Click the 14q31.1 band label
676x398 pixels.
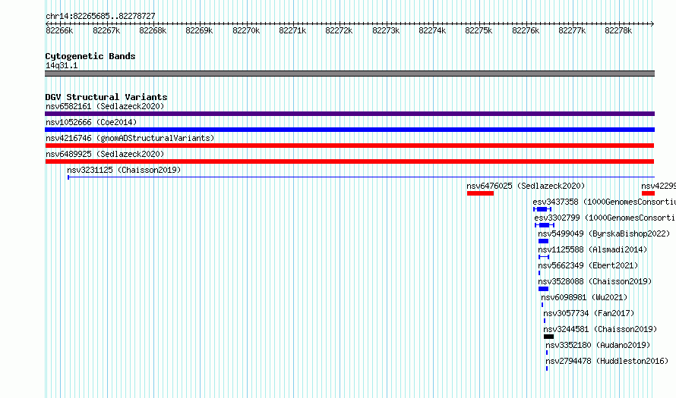pyautogui.click(x=62, y=65)
